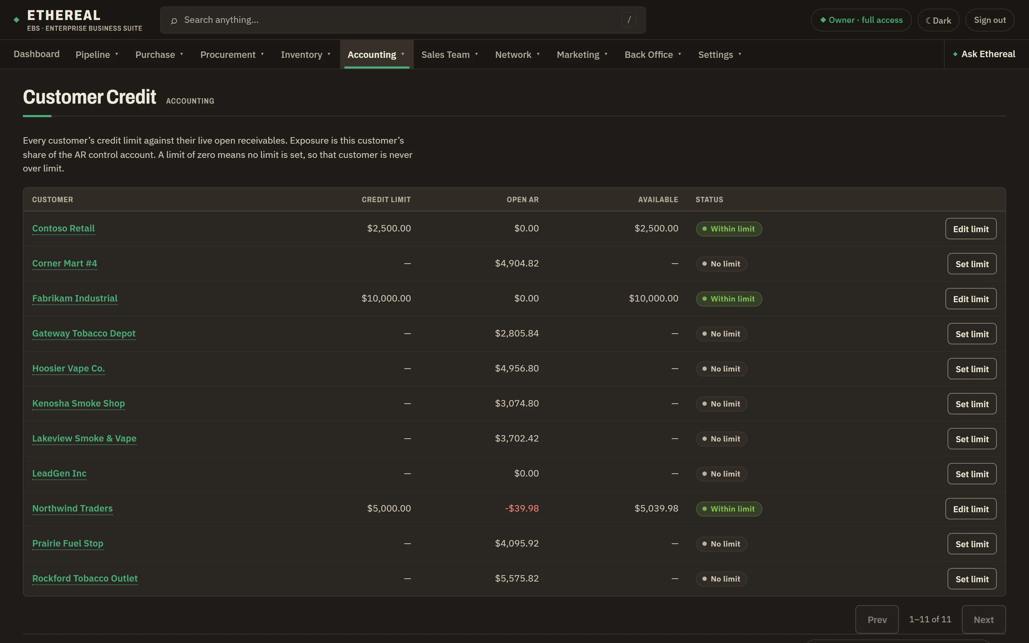Viewport: 1029px width, 643px height.
Task: Click the -$39.98 open AR value
Action: 522,508
